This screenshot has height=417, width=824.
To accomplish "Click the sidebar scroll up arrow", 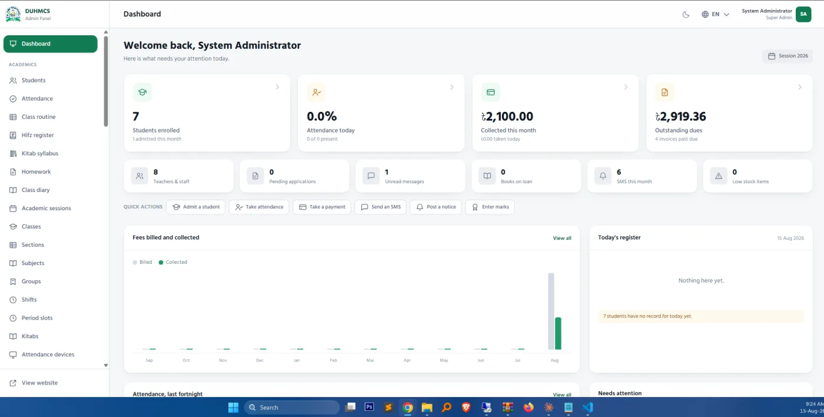I will point(106,32).
